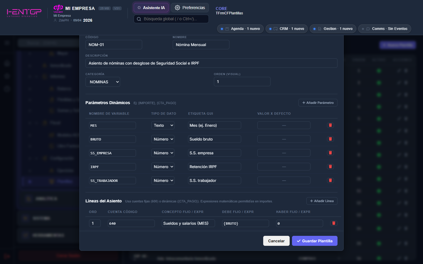Click inside the DESCRIPCIÓN text field
Screen dimensions: 423x264
[211, 63]
